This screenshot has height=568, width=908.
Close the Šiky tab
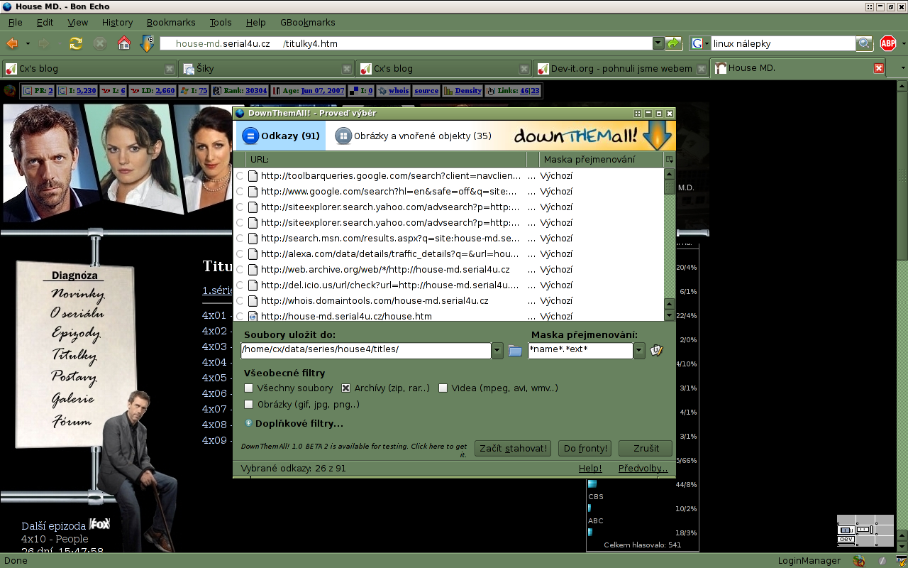[x=346, y=69]
